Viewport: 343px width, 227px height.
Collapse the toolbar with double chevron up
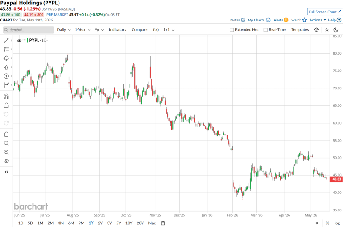click(x=327, y=30)
